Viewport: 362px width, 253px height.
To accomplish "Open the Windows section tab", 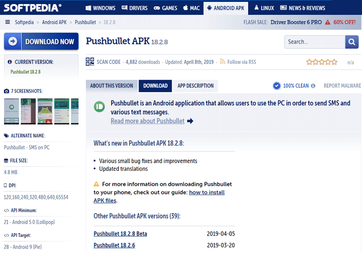I will (100, 8).
